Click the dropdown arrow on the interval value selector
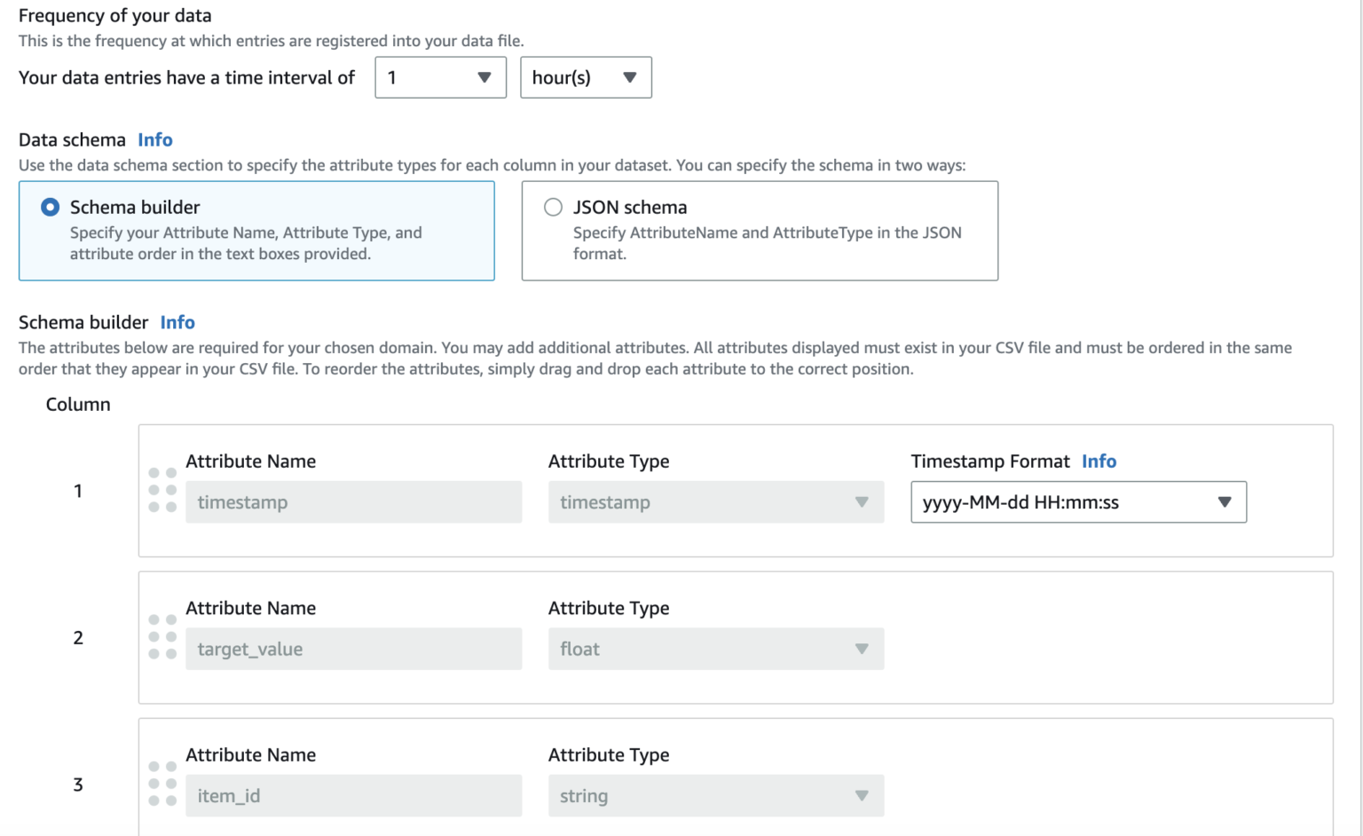The height and width of the screenshot is (836, 1363). coord(485,77)
